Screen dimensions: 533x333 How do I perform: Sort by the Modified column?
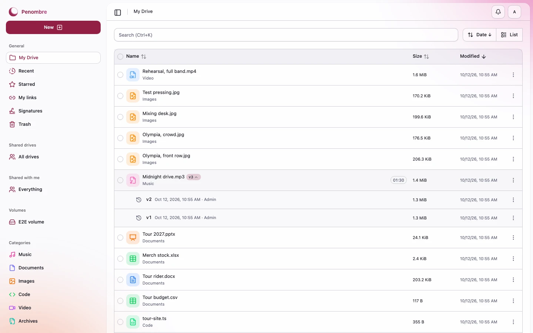tap(473, 56)
